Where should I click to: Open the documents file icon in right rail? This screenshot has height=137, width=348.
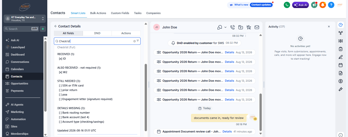coord(341,73)
